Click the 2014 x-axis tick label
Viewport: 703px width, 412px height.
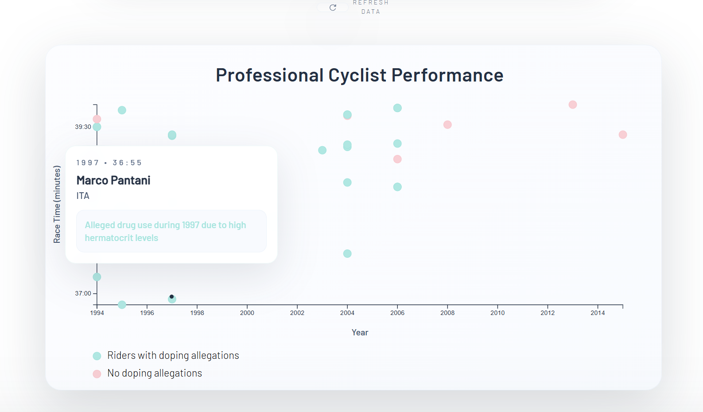(x=598, y=313)
